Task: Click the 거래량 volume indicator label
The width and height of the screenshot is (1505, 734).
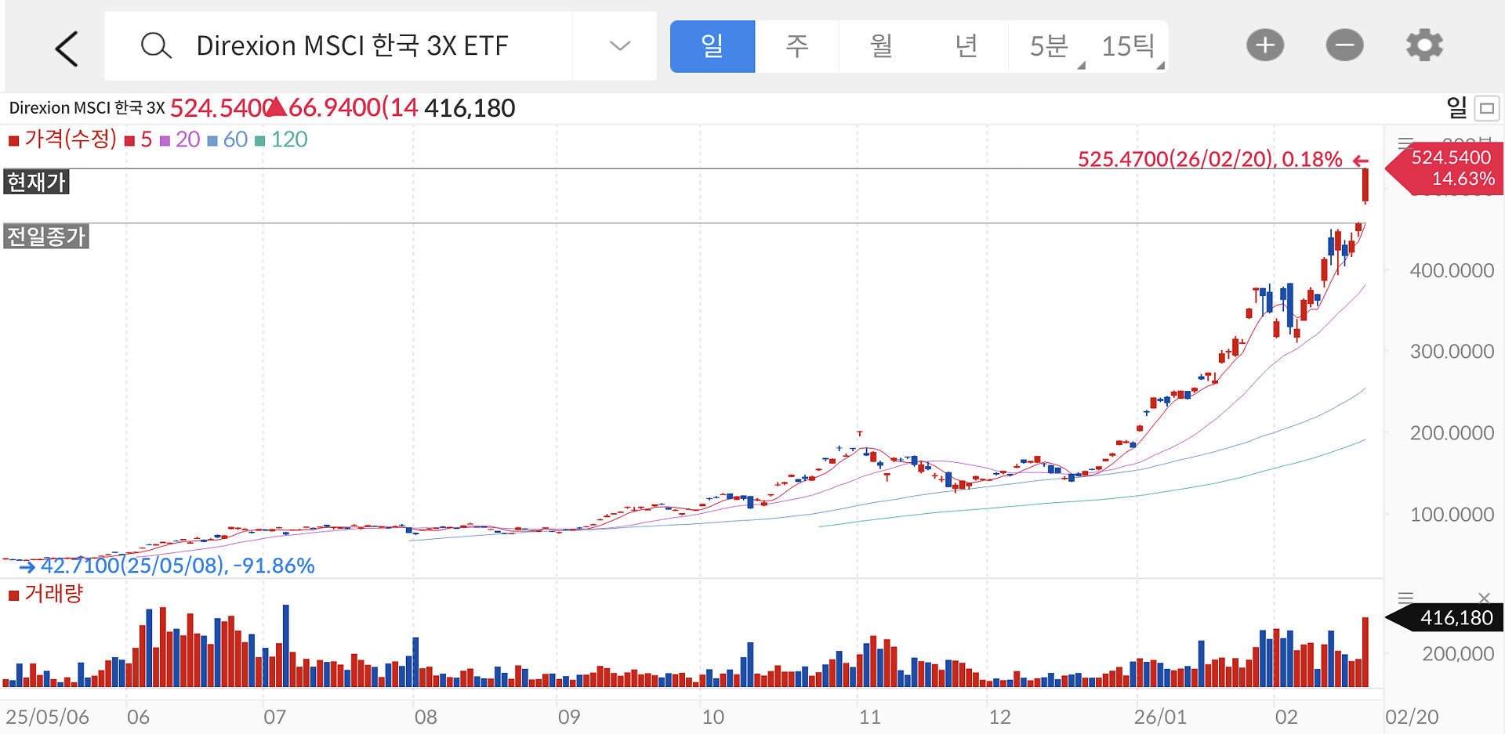Action: click(53, 594)
